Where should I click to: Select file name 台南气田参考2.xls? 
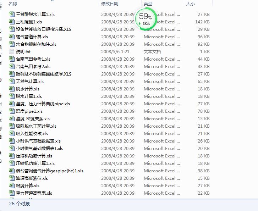(33, 66)
